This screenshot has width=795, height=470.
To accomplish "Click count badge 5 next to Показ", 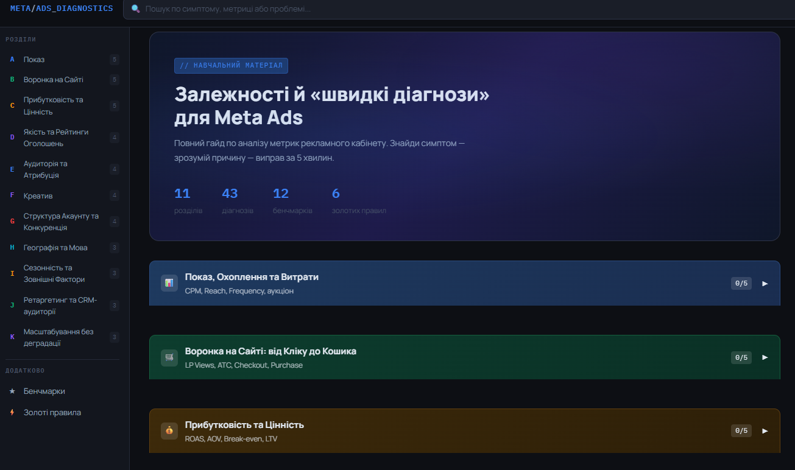I will 115,60.
